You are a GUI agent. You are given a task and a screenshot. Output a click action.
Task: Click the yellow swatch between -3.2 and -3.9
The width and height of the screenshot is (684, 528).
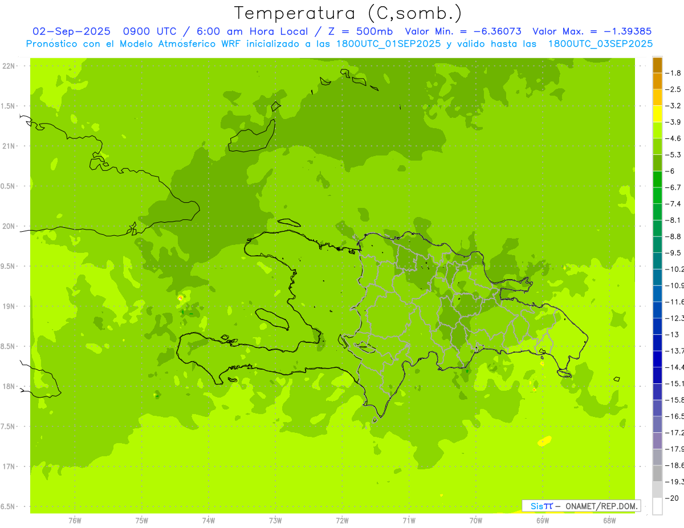[x=657, y=113]
